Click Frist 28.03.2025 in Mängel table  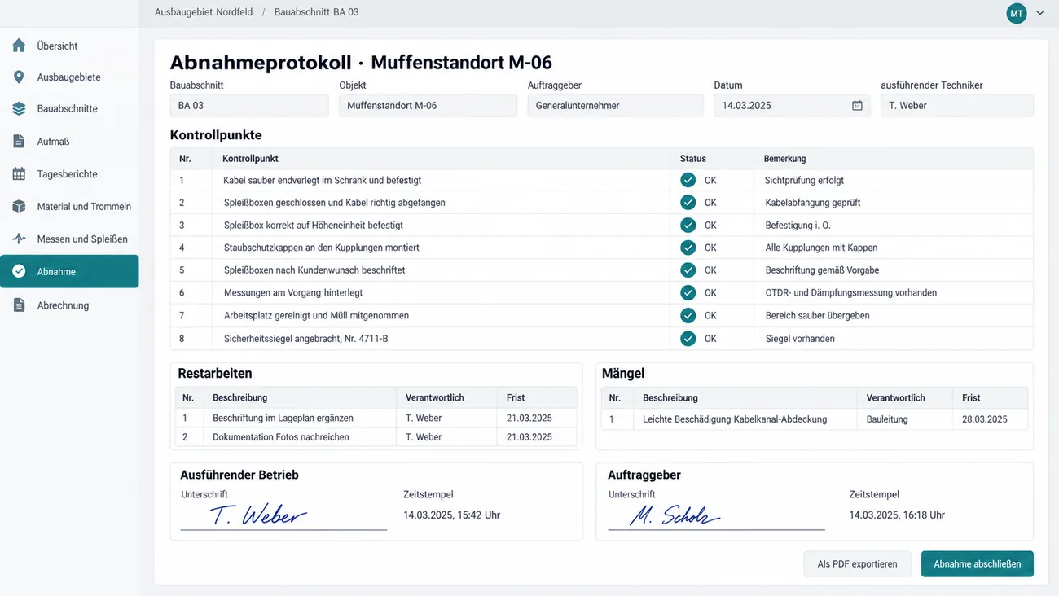[x=984, y=419]
